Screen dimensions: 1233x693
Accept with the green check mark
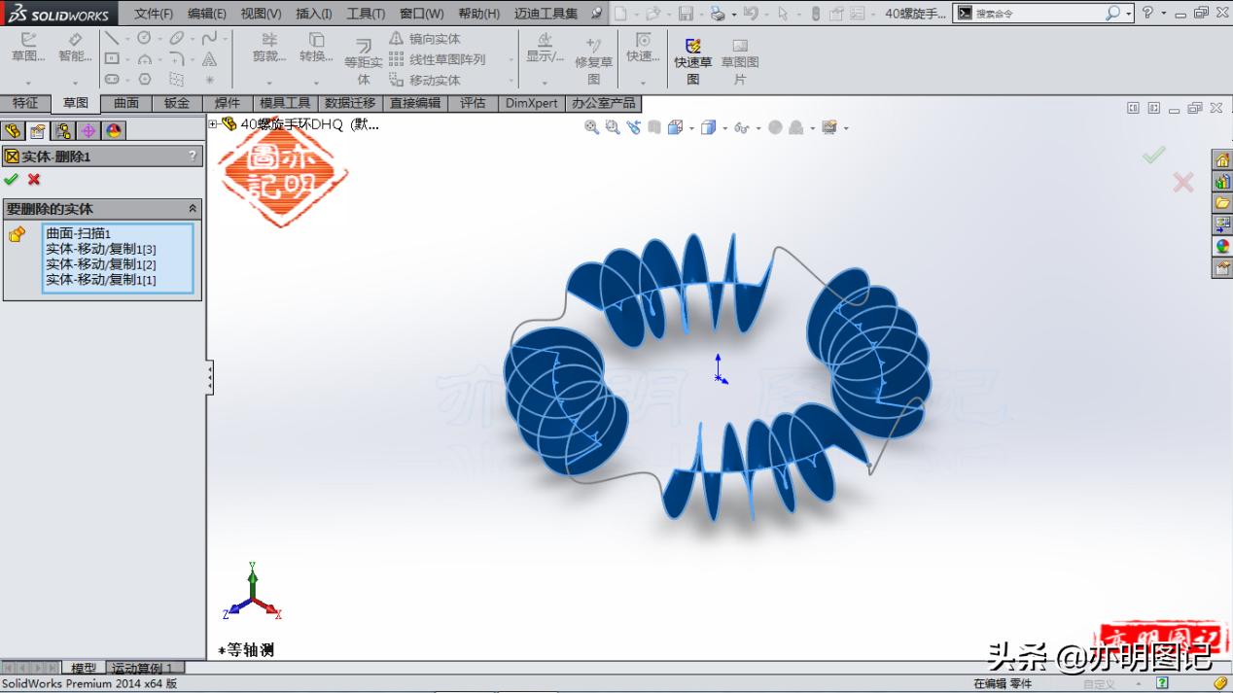tap(13, 180)
